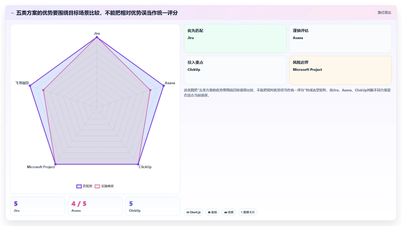Select the 进度 tag chip
Image resolution: width=402 pixels, height=226 pixels.
tap(229, 212)
